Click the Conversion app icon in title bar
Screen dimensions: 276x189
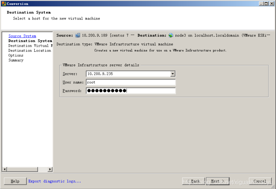(4, 4)
